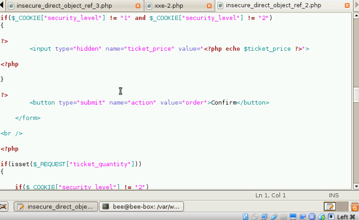This screenshot has height=220, width=359.
Task: Click the VirtualBox network adapters icon
Action: click(x=264, y=216)
